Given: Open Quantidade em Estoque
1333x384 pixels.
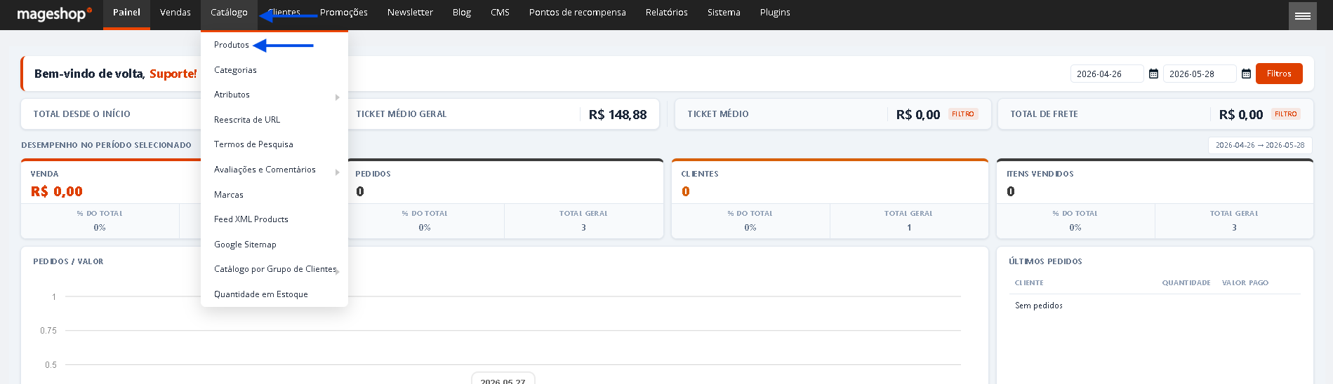Looking at the screenshot, I should pos(261,294).
